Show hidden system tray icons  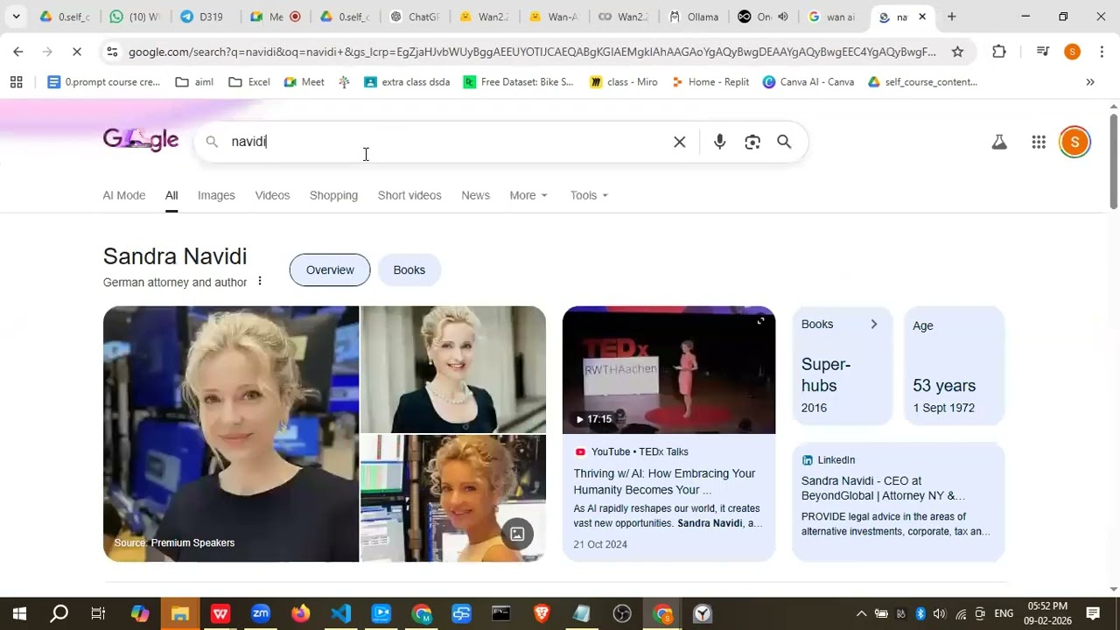(x=861, y=613)
